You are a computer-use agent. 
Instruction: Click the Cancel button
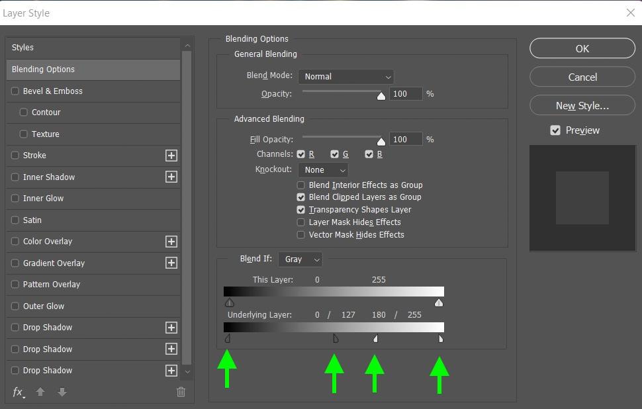[582, 77]
